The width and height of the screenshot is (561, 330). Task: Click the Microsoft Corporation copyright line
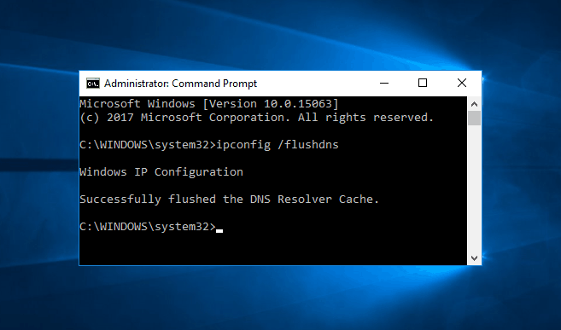coord(256,118)
